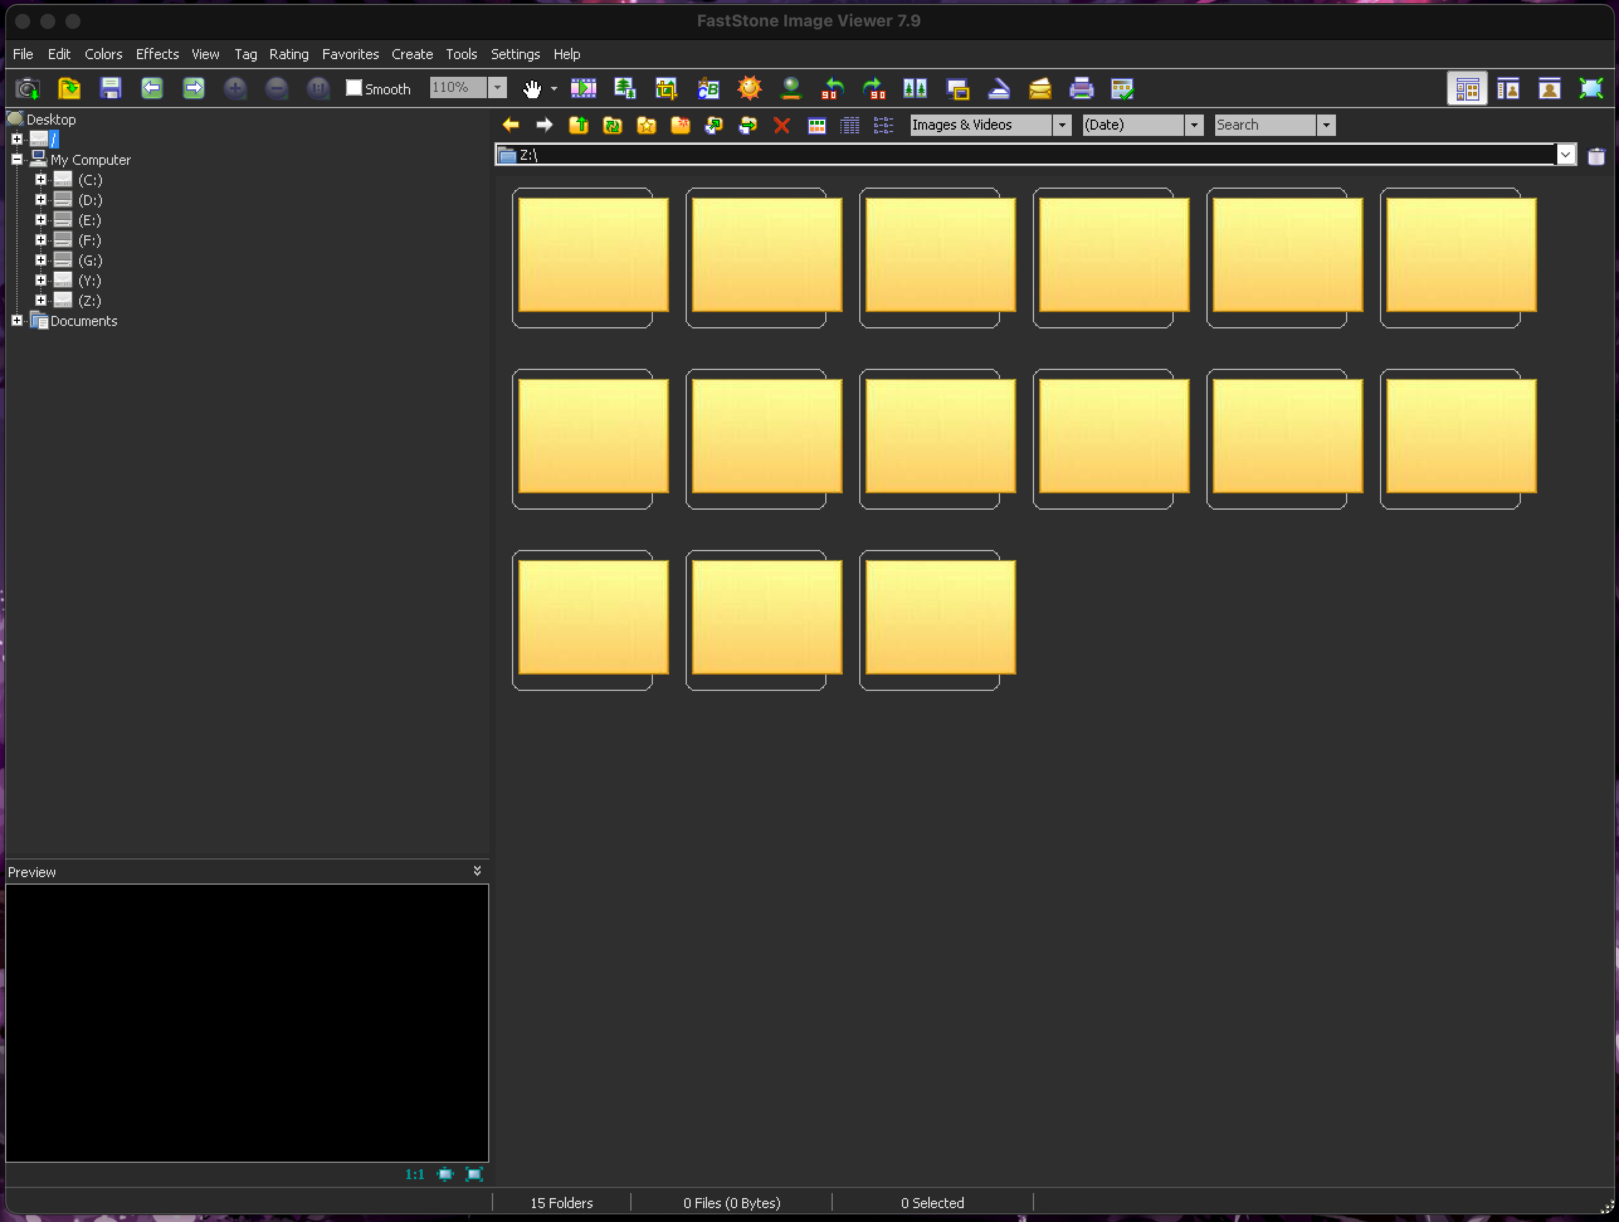The image size is (1619, 1222).
Task: Click the printer icon
Action: pos(1081,89)
